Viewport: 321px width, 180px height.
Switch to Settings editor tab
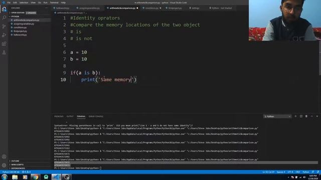(x=196, y=8)
